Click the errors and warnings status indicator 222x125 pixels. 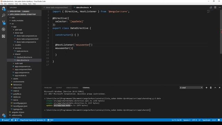[15, 120]
